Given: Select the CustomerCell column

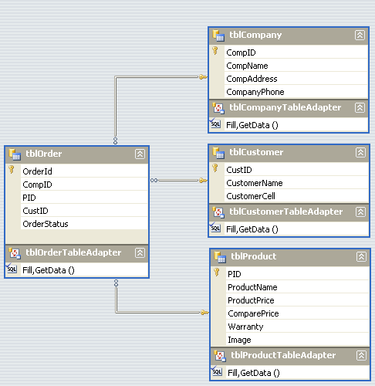Looking at the screenshot, I should coord(296,196).
